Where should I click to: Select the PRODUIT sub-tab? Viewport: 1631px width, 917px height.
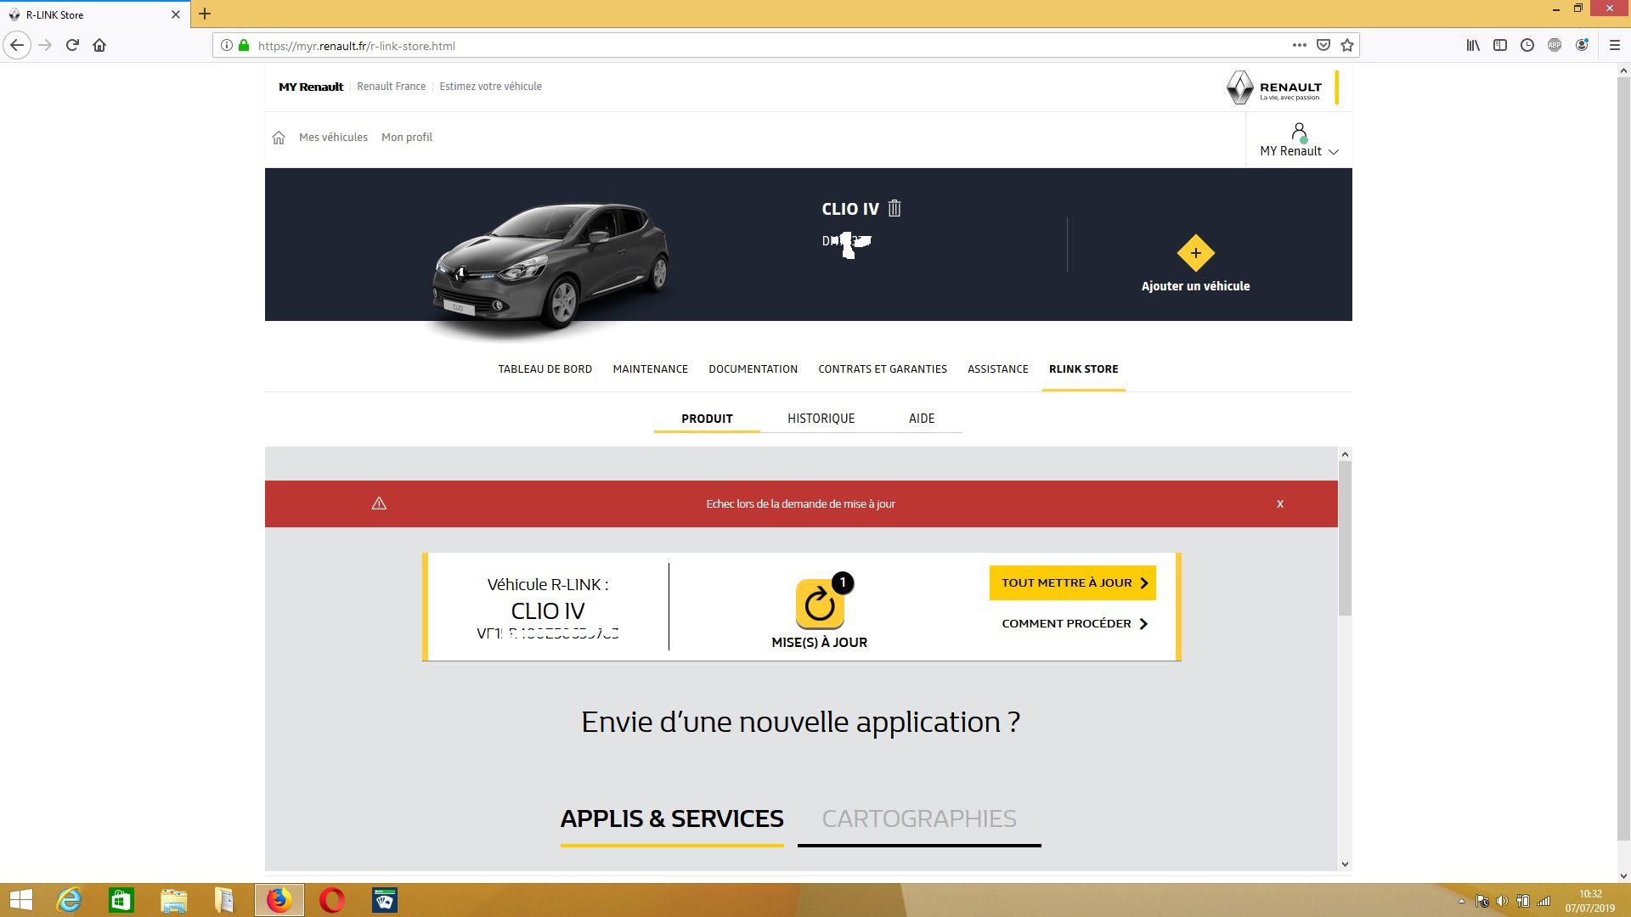click(x=707, y=419)
